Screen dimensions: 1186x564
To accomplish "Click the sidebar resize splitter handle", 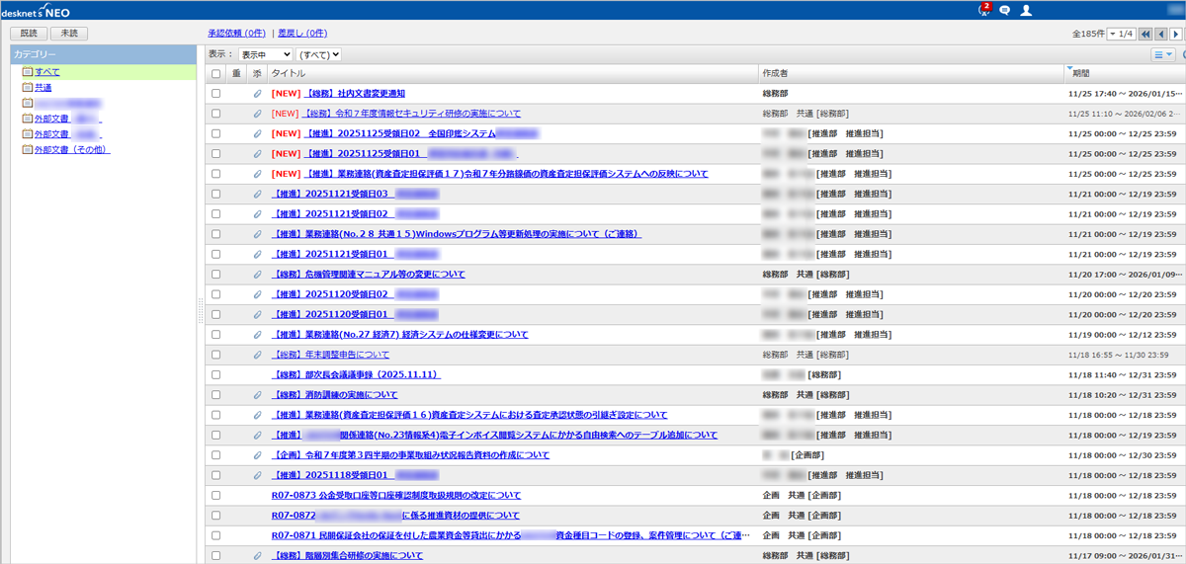I will (201, 309).
